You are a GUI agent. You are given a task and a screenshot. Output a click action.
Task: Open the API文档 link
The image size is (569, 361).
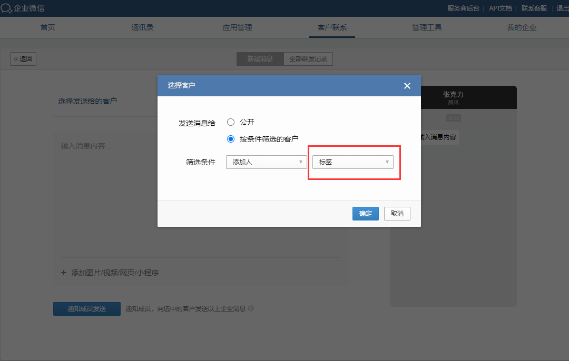(x=500, y=8)
